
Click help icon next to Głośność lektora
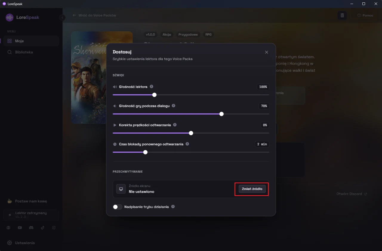151,87
